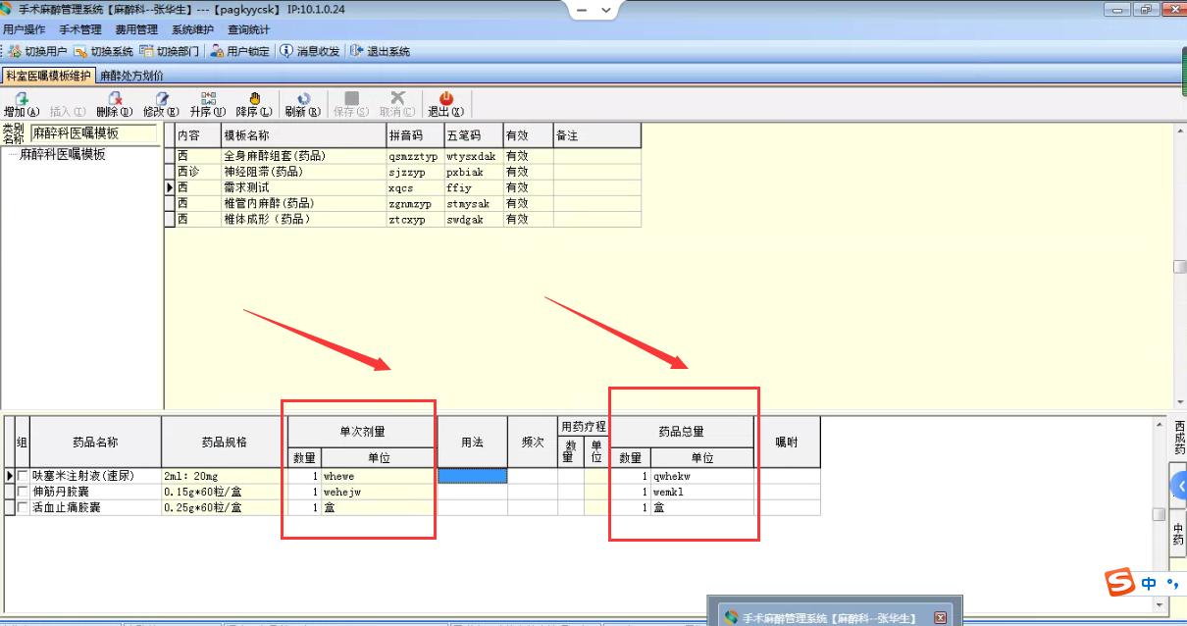
Task: Click the highlighted 用法 cell in first drug row
Action: click(x=472, y=476)
